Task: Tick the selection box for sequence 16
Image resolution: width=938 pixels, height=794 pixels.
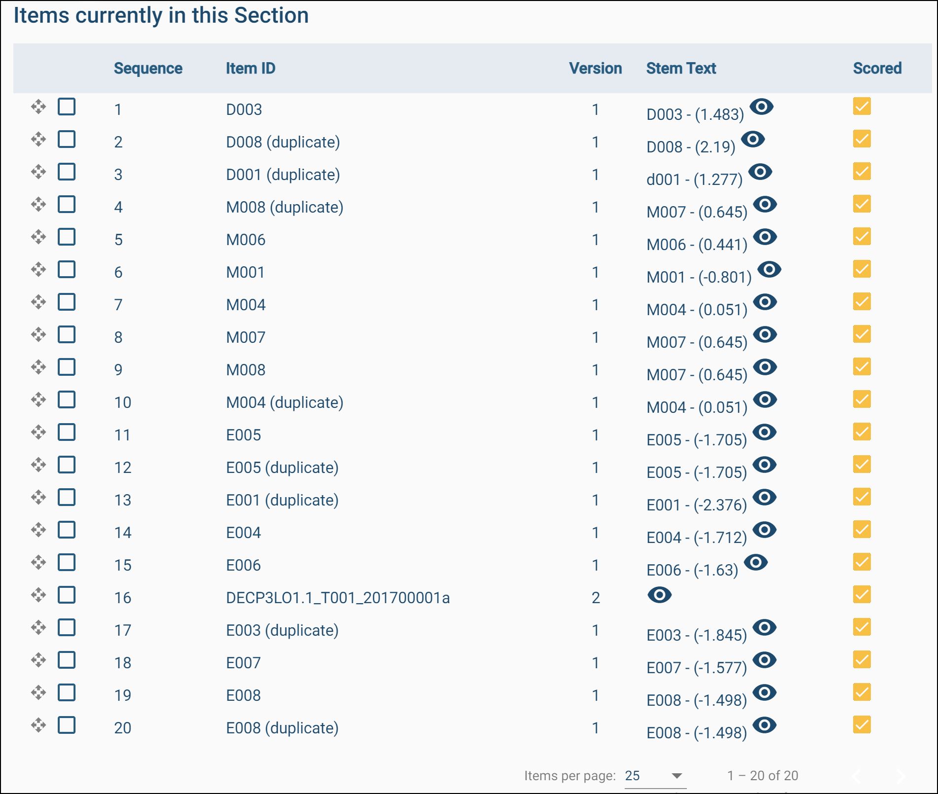Action: pyautogui.click(x=67, y=595)
